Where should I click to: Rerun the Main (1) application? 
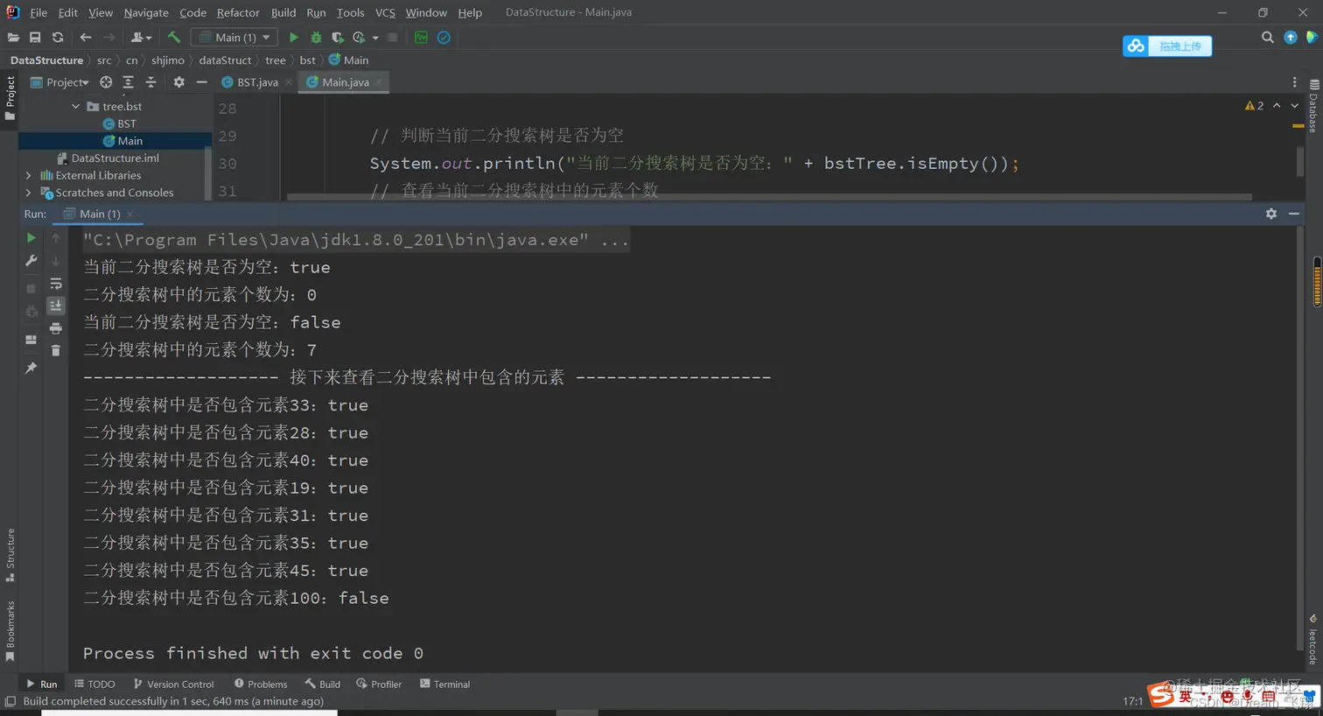point(31,238)
